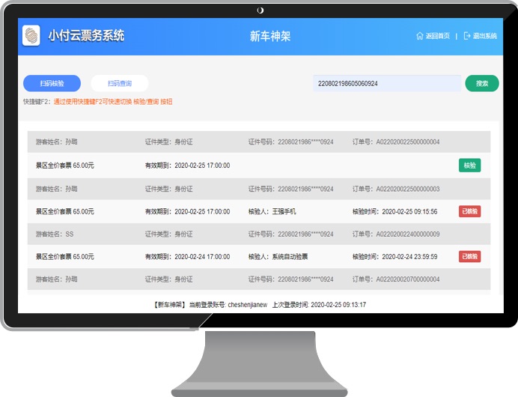Viewport: 518px width, 397px height.
Task: Switch to the 扫码查询 tab
Action: [x=120, y=84]
